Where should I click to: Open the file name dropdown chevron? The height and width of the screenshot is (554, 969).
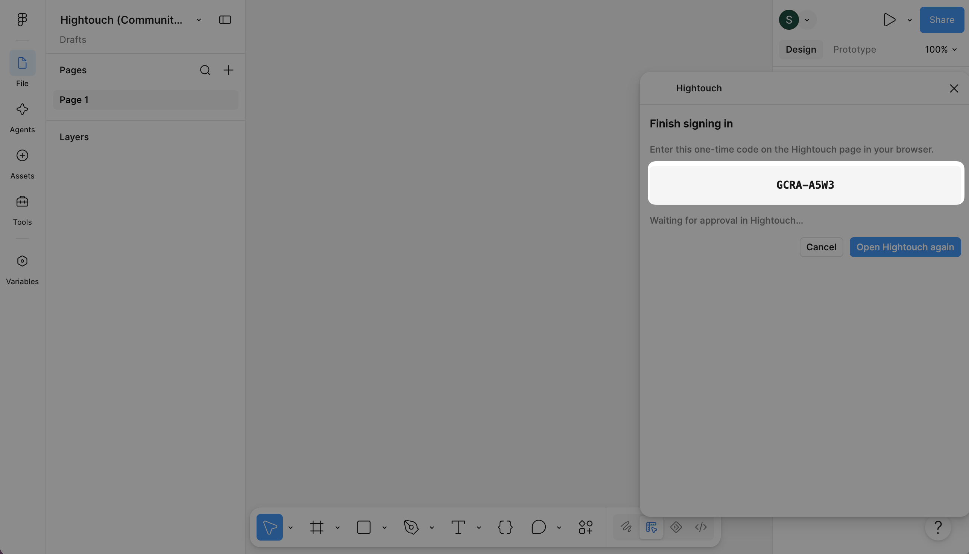pyautogui.click(x=199, y=20)
